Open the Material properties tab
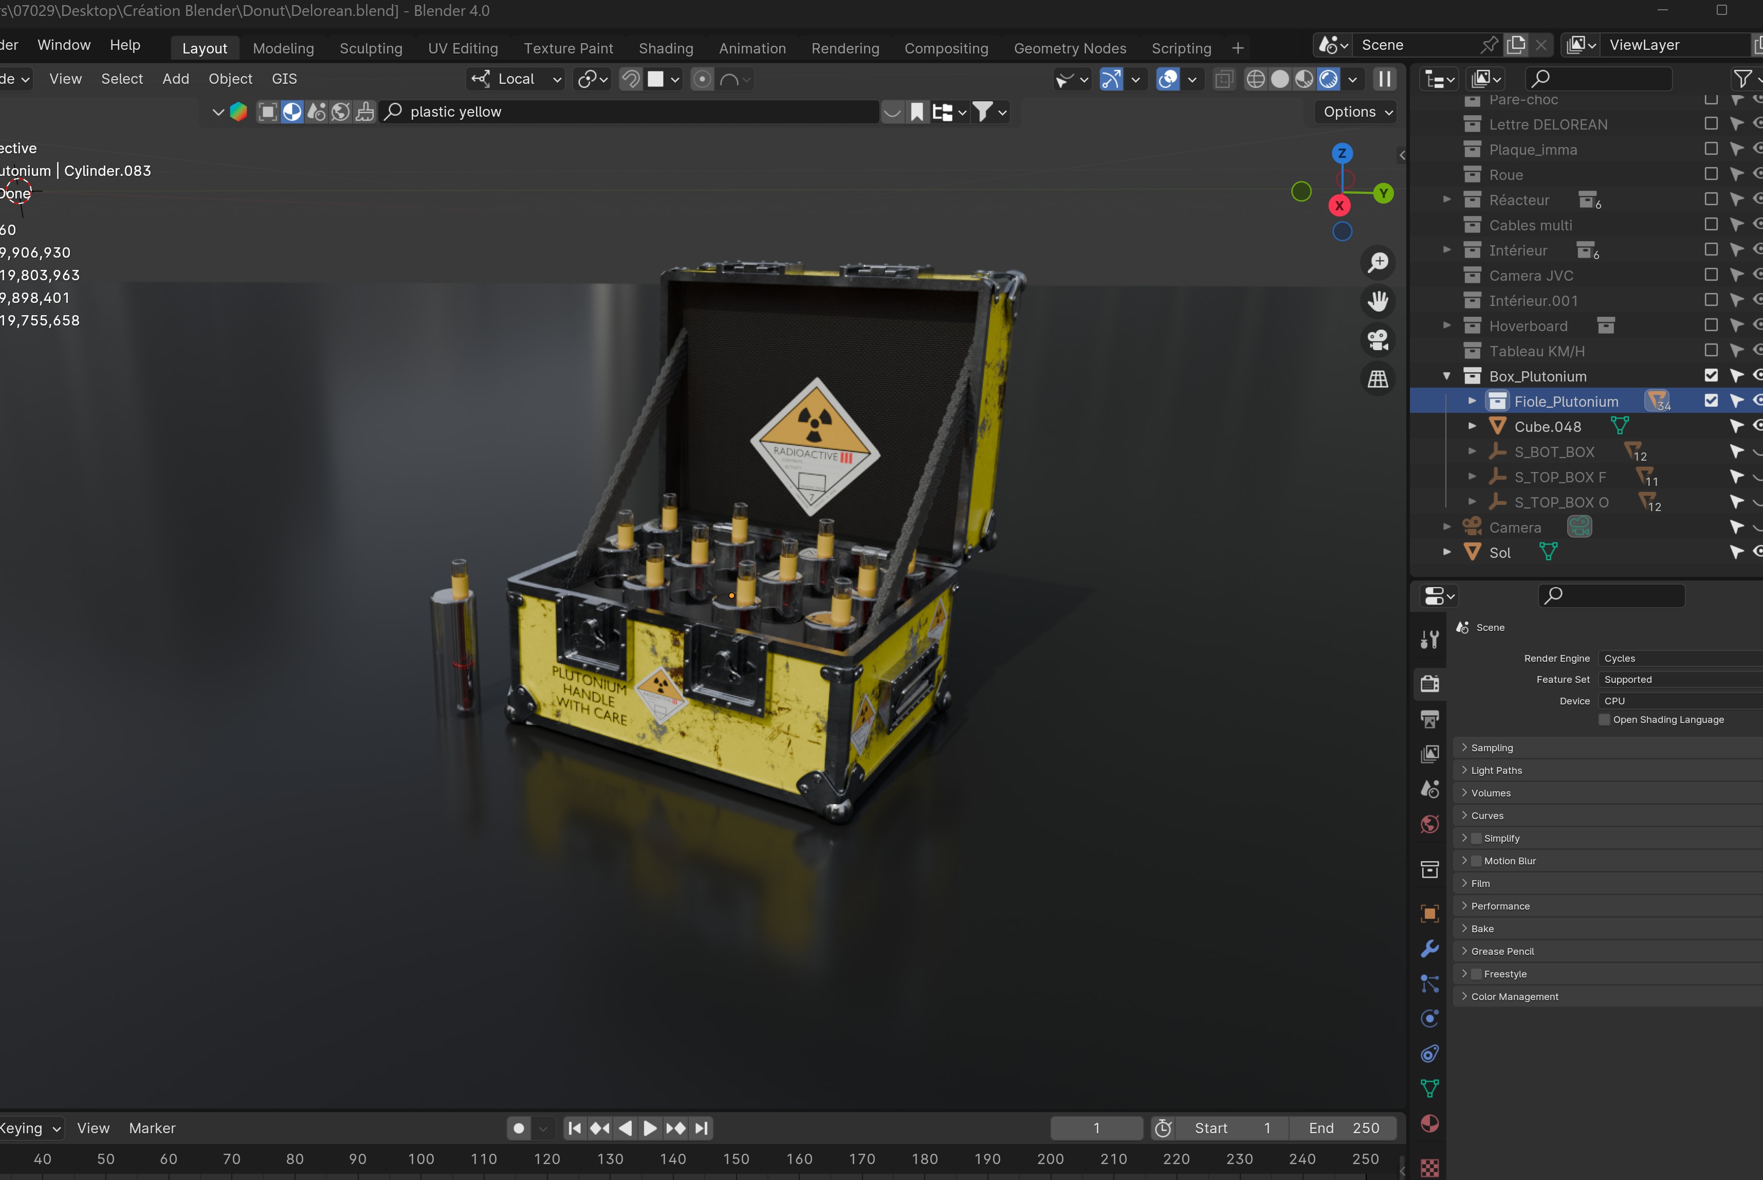The height and width of the screenshot is (1180, 1763). point(1429,1123)
